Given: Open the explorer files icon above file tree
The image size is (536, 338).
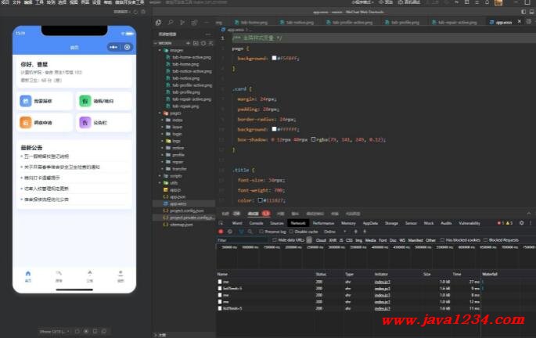Looking at the screenshot, I should tap(158, 23).
